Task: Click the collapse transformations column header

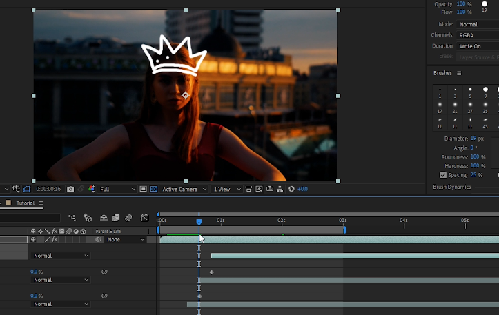Action: tap(41, 231)
